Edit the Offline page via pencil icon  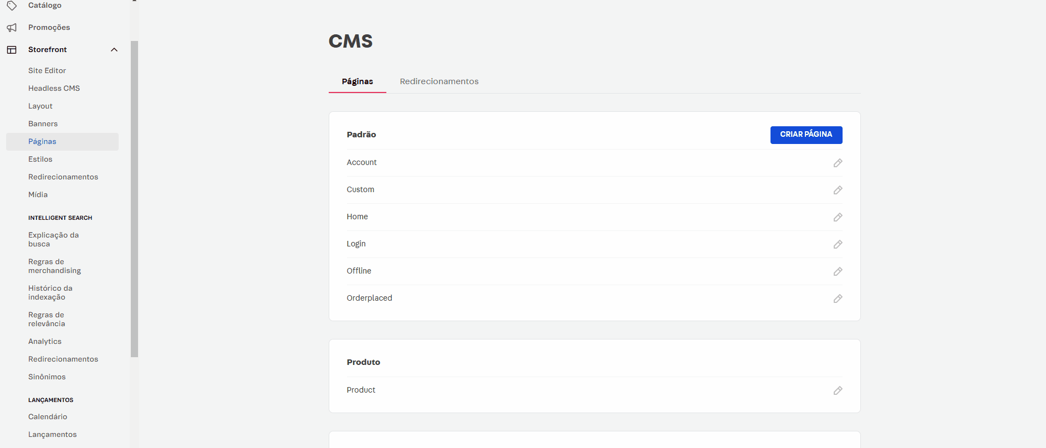click(838, 271)
